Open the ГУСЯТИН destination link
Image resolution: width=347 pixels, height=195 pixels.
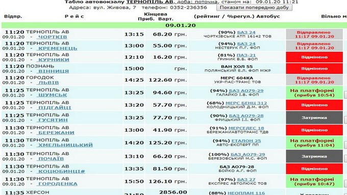(x=53, y=120)
